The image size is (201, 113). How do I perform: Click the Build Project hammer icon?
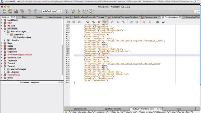[67, 11]
